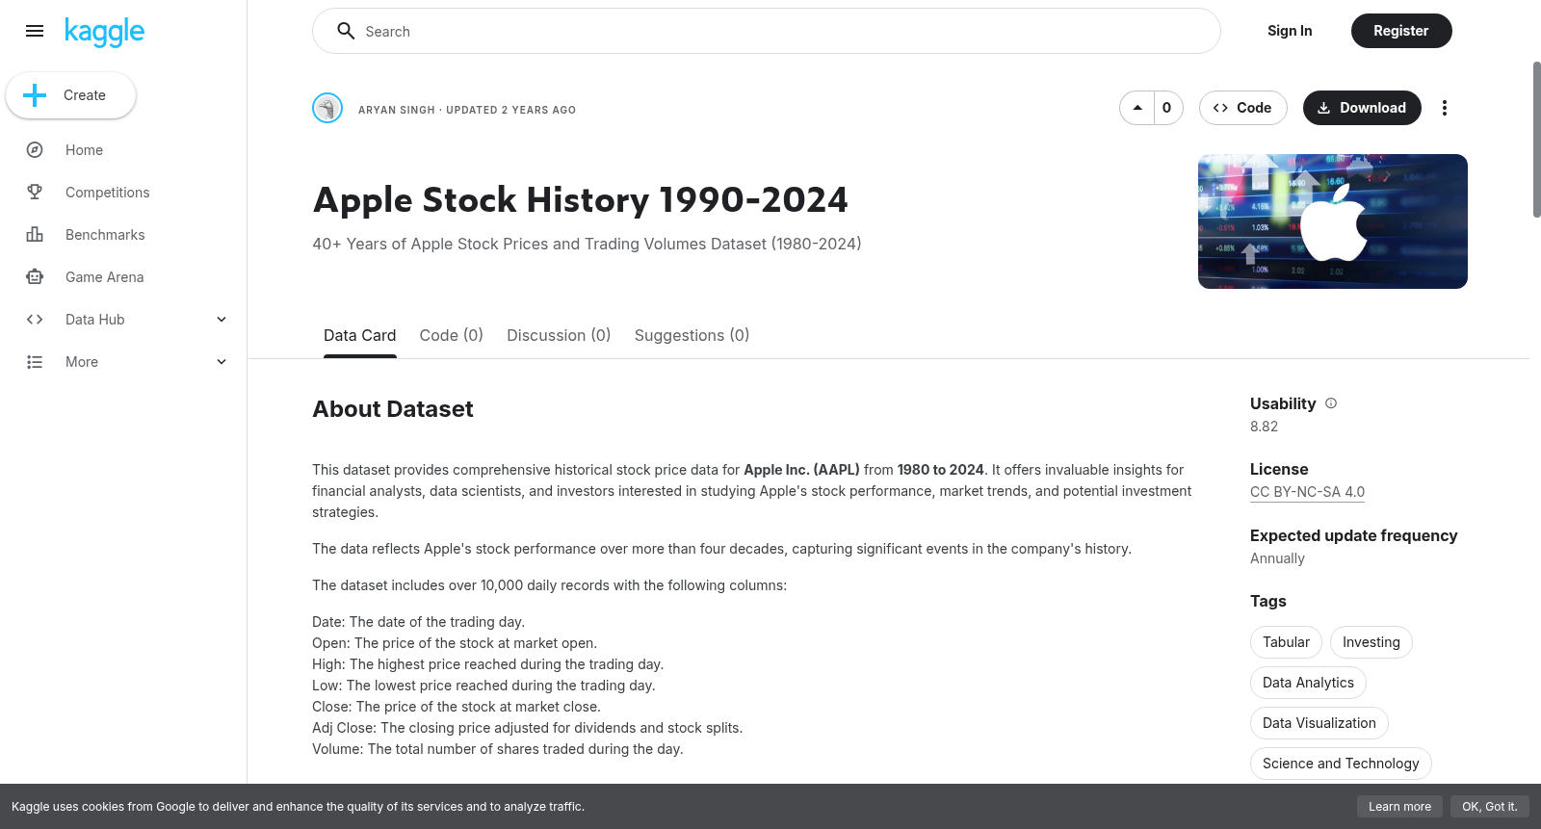The image size is (1541, 829).
Task: Upvote the dataset with the arrow
Action: pos(1137,108)
